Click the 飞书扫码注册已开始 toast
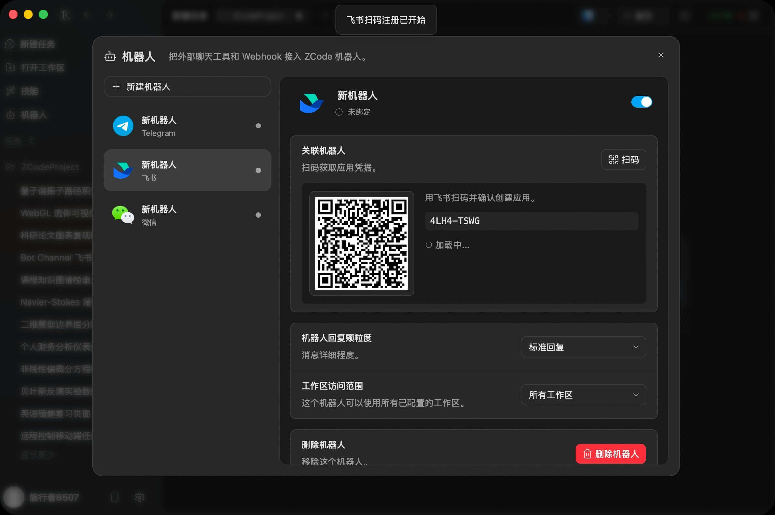This screenshot has height=515, width=775. 386,20
